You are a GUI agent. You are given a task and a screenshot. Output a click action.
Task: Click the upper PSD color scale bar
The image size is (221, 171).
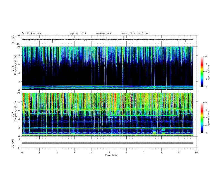click(x=202, y=72)
